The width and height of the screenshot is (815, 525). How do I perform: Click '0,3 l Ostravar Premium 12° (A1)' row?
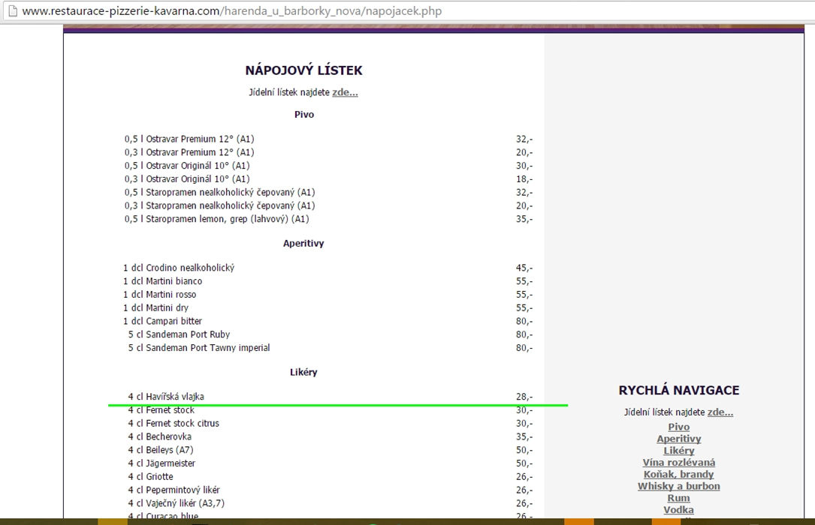(x=328, y=152)
